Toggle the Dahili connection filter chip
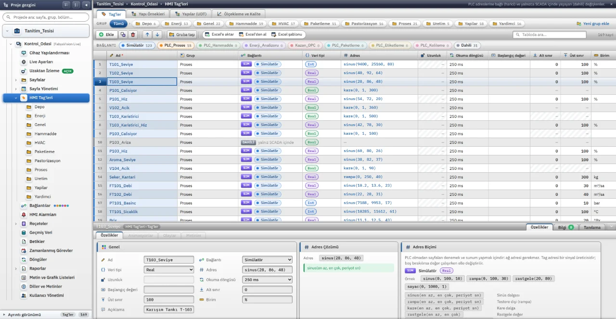The height and width of the screenshot is (319, 616). pos(467,45)
